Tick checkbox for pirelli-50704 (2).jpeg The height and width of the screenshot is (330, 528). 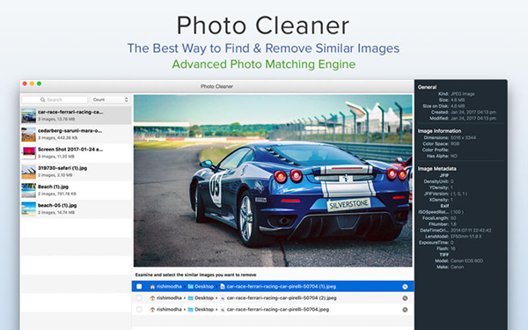point(139,298)
